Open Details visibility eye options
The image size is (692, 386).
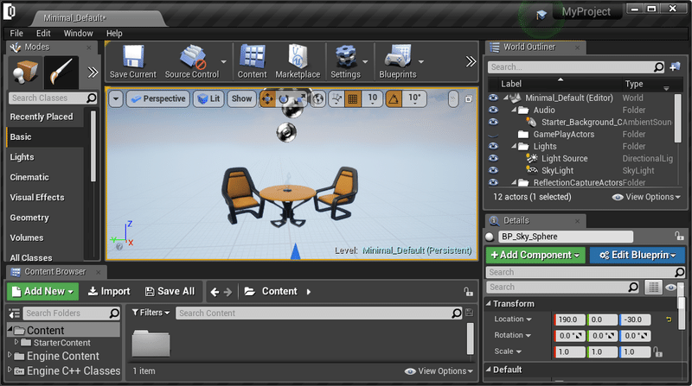671,288
